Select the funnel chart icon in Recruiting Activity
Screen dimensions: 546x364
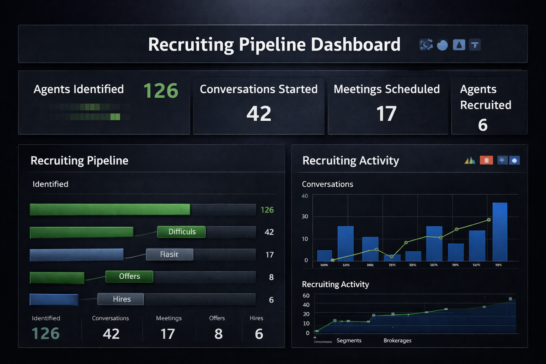tap(502, 160)
